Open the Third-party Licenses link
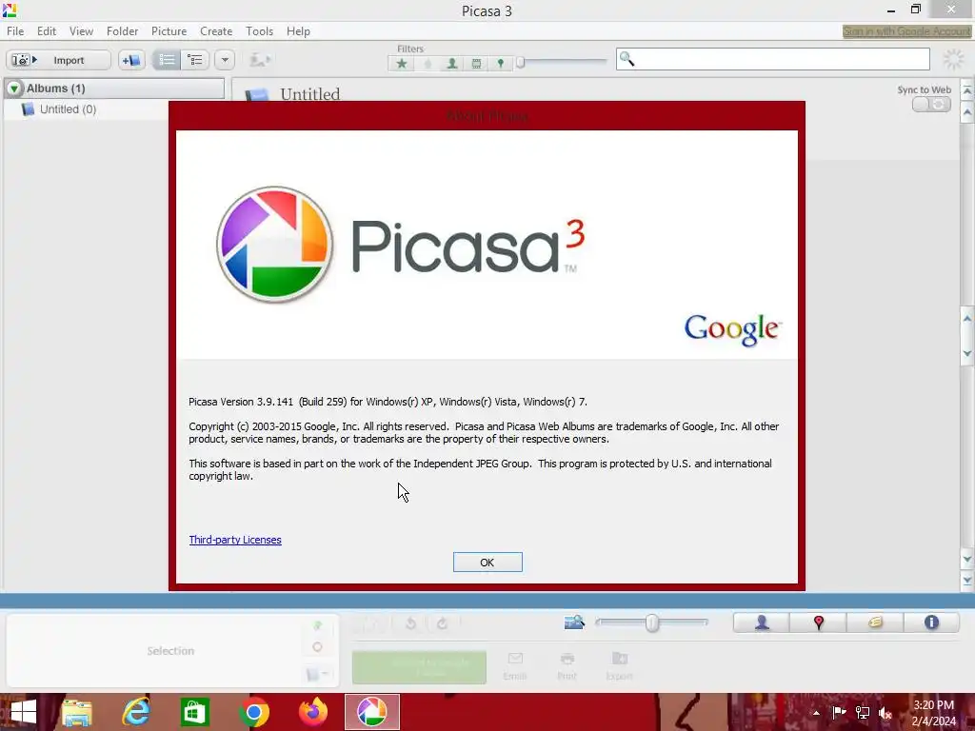The width and height of the screenshot is (975, 731). (235, 540)
